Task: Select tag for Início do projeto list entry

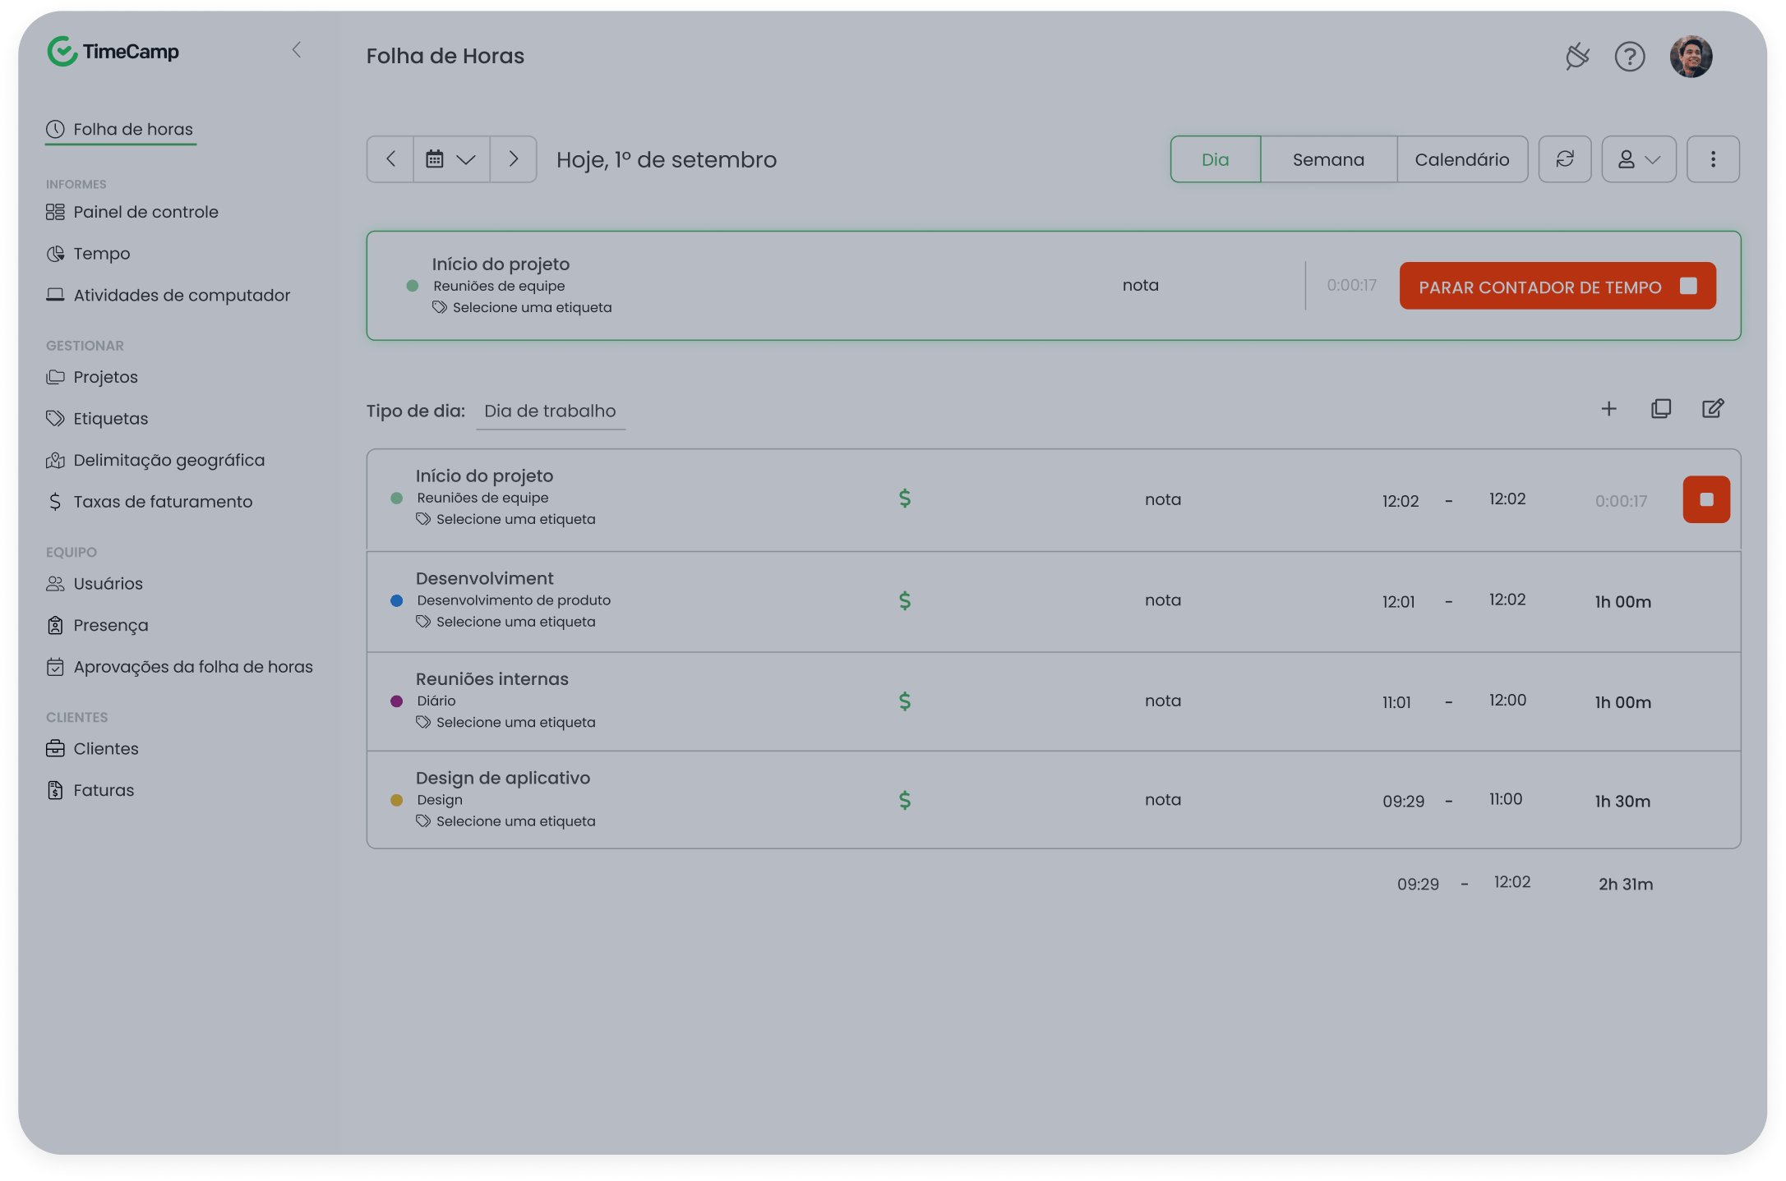Action: pyautogui.click(x=506, y=519)
